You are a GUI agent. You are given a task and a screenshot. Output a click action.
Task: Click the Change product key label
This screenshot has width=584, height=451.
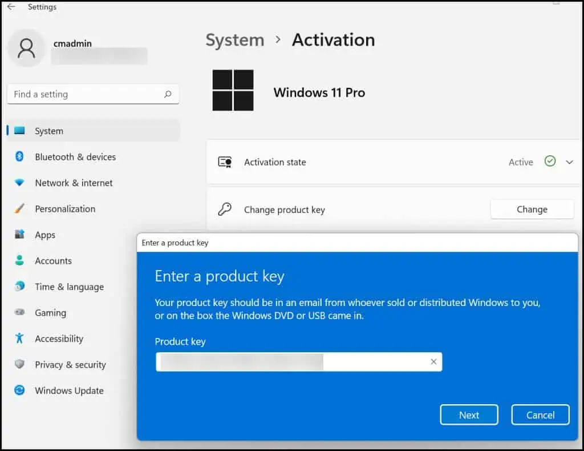[x=285, y=210]
